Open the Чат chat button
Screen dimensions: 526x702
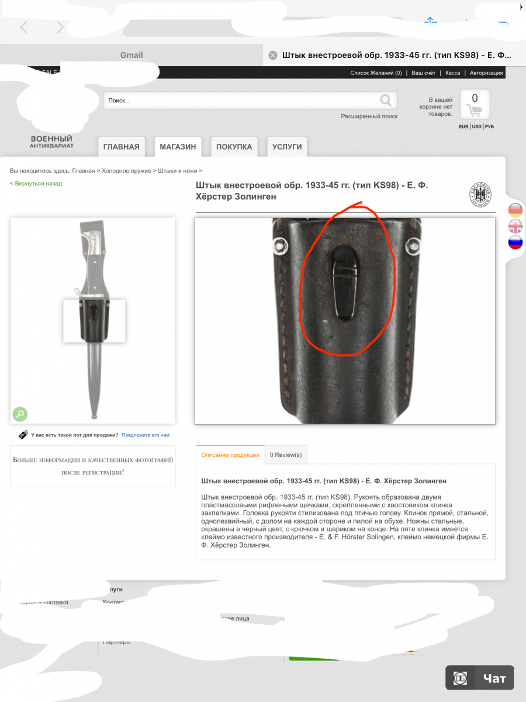(480, 679)
